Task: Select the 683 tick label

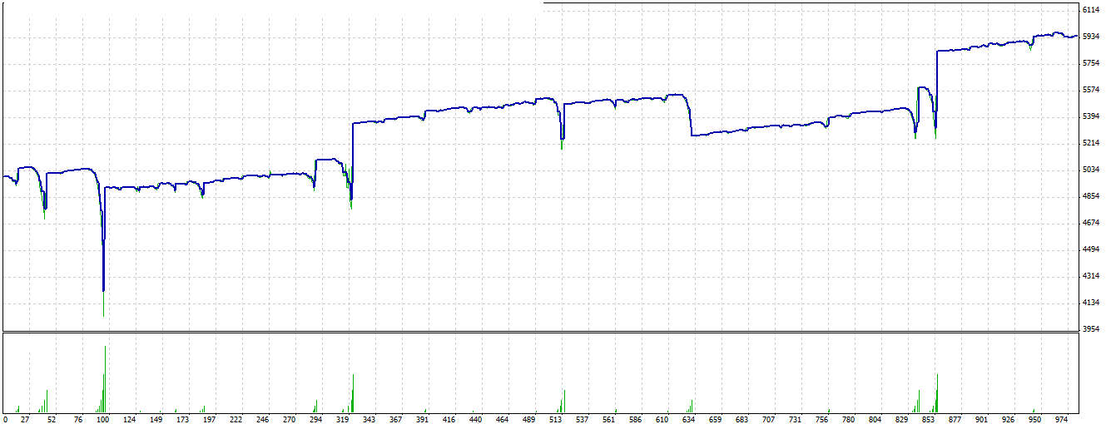Action: (741, 419)
